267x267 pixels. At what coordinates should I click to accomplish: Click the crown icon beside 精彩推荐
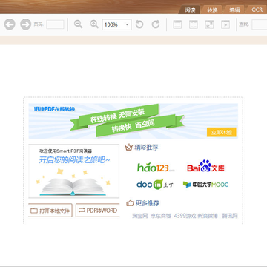pyautogui.click(x=128, y=148)
